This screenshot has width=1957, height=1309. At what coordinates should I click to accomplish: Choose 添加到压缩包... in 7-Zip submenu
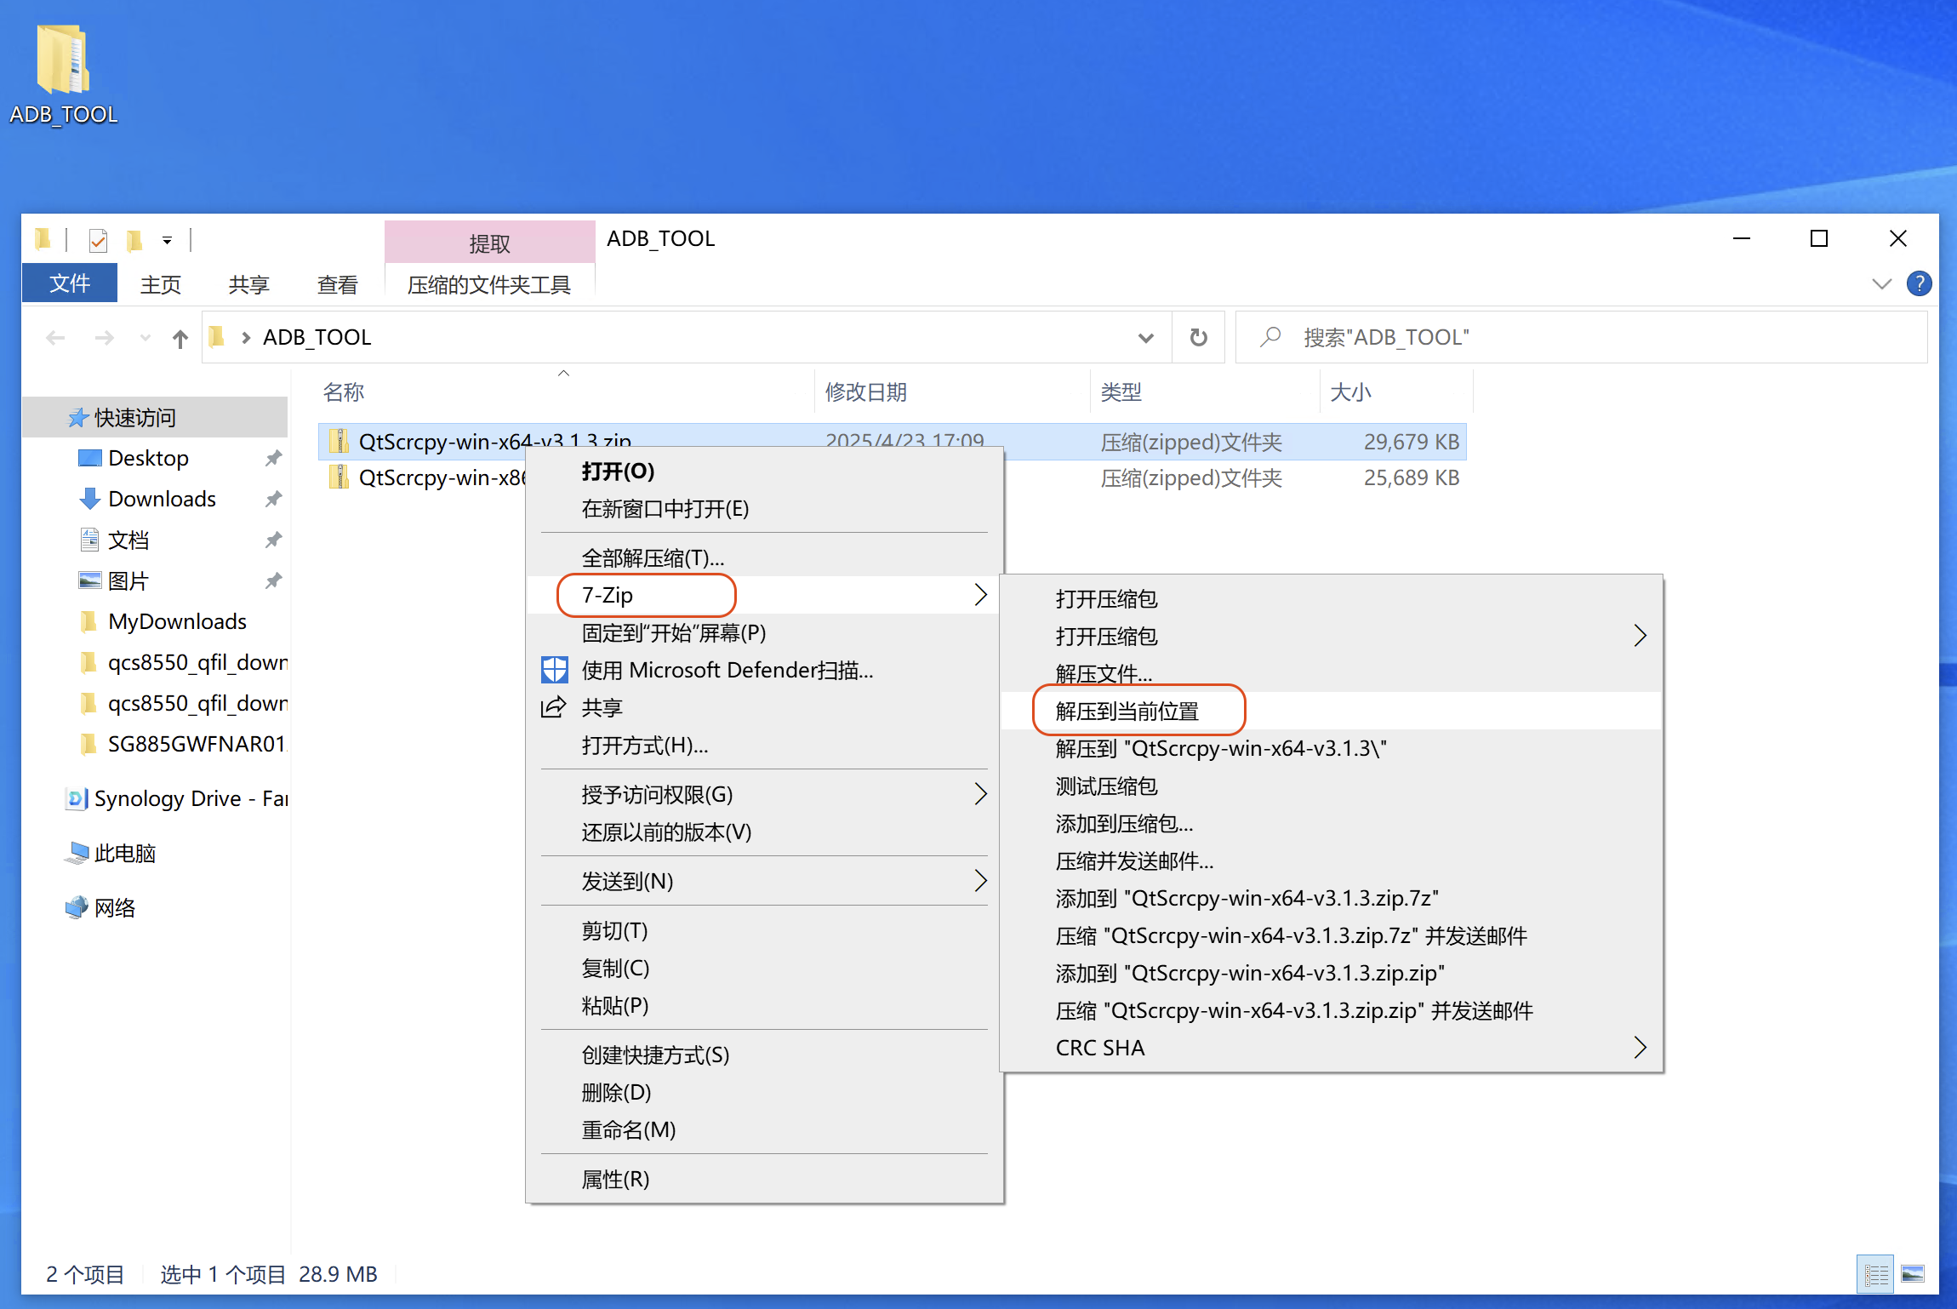[1332, 823]
